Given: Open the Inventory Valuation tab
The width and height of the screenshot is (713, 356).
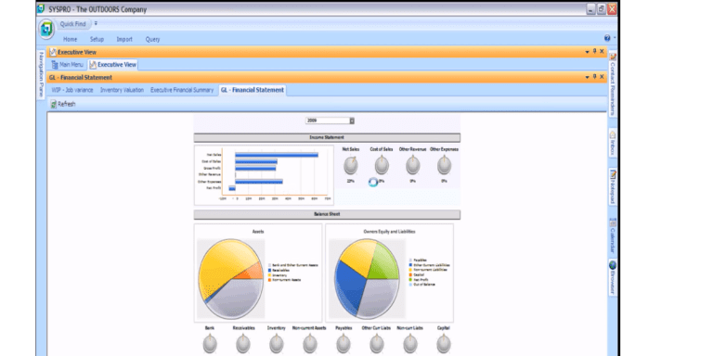Looking at the screenshot, I should (x=122, y=90).
